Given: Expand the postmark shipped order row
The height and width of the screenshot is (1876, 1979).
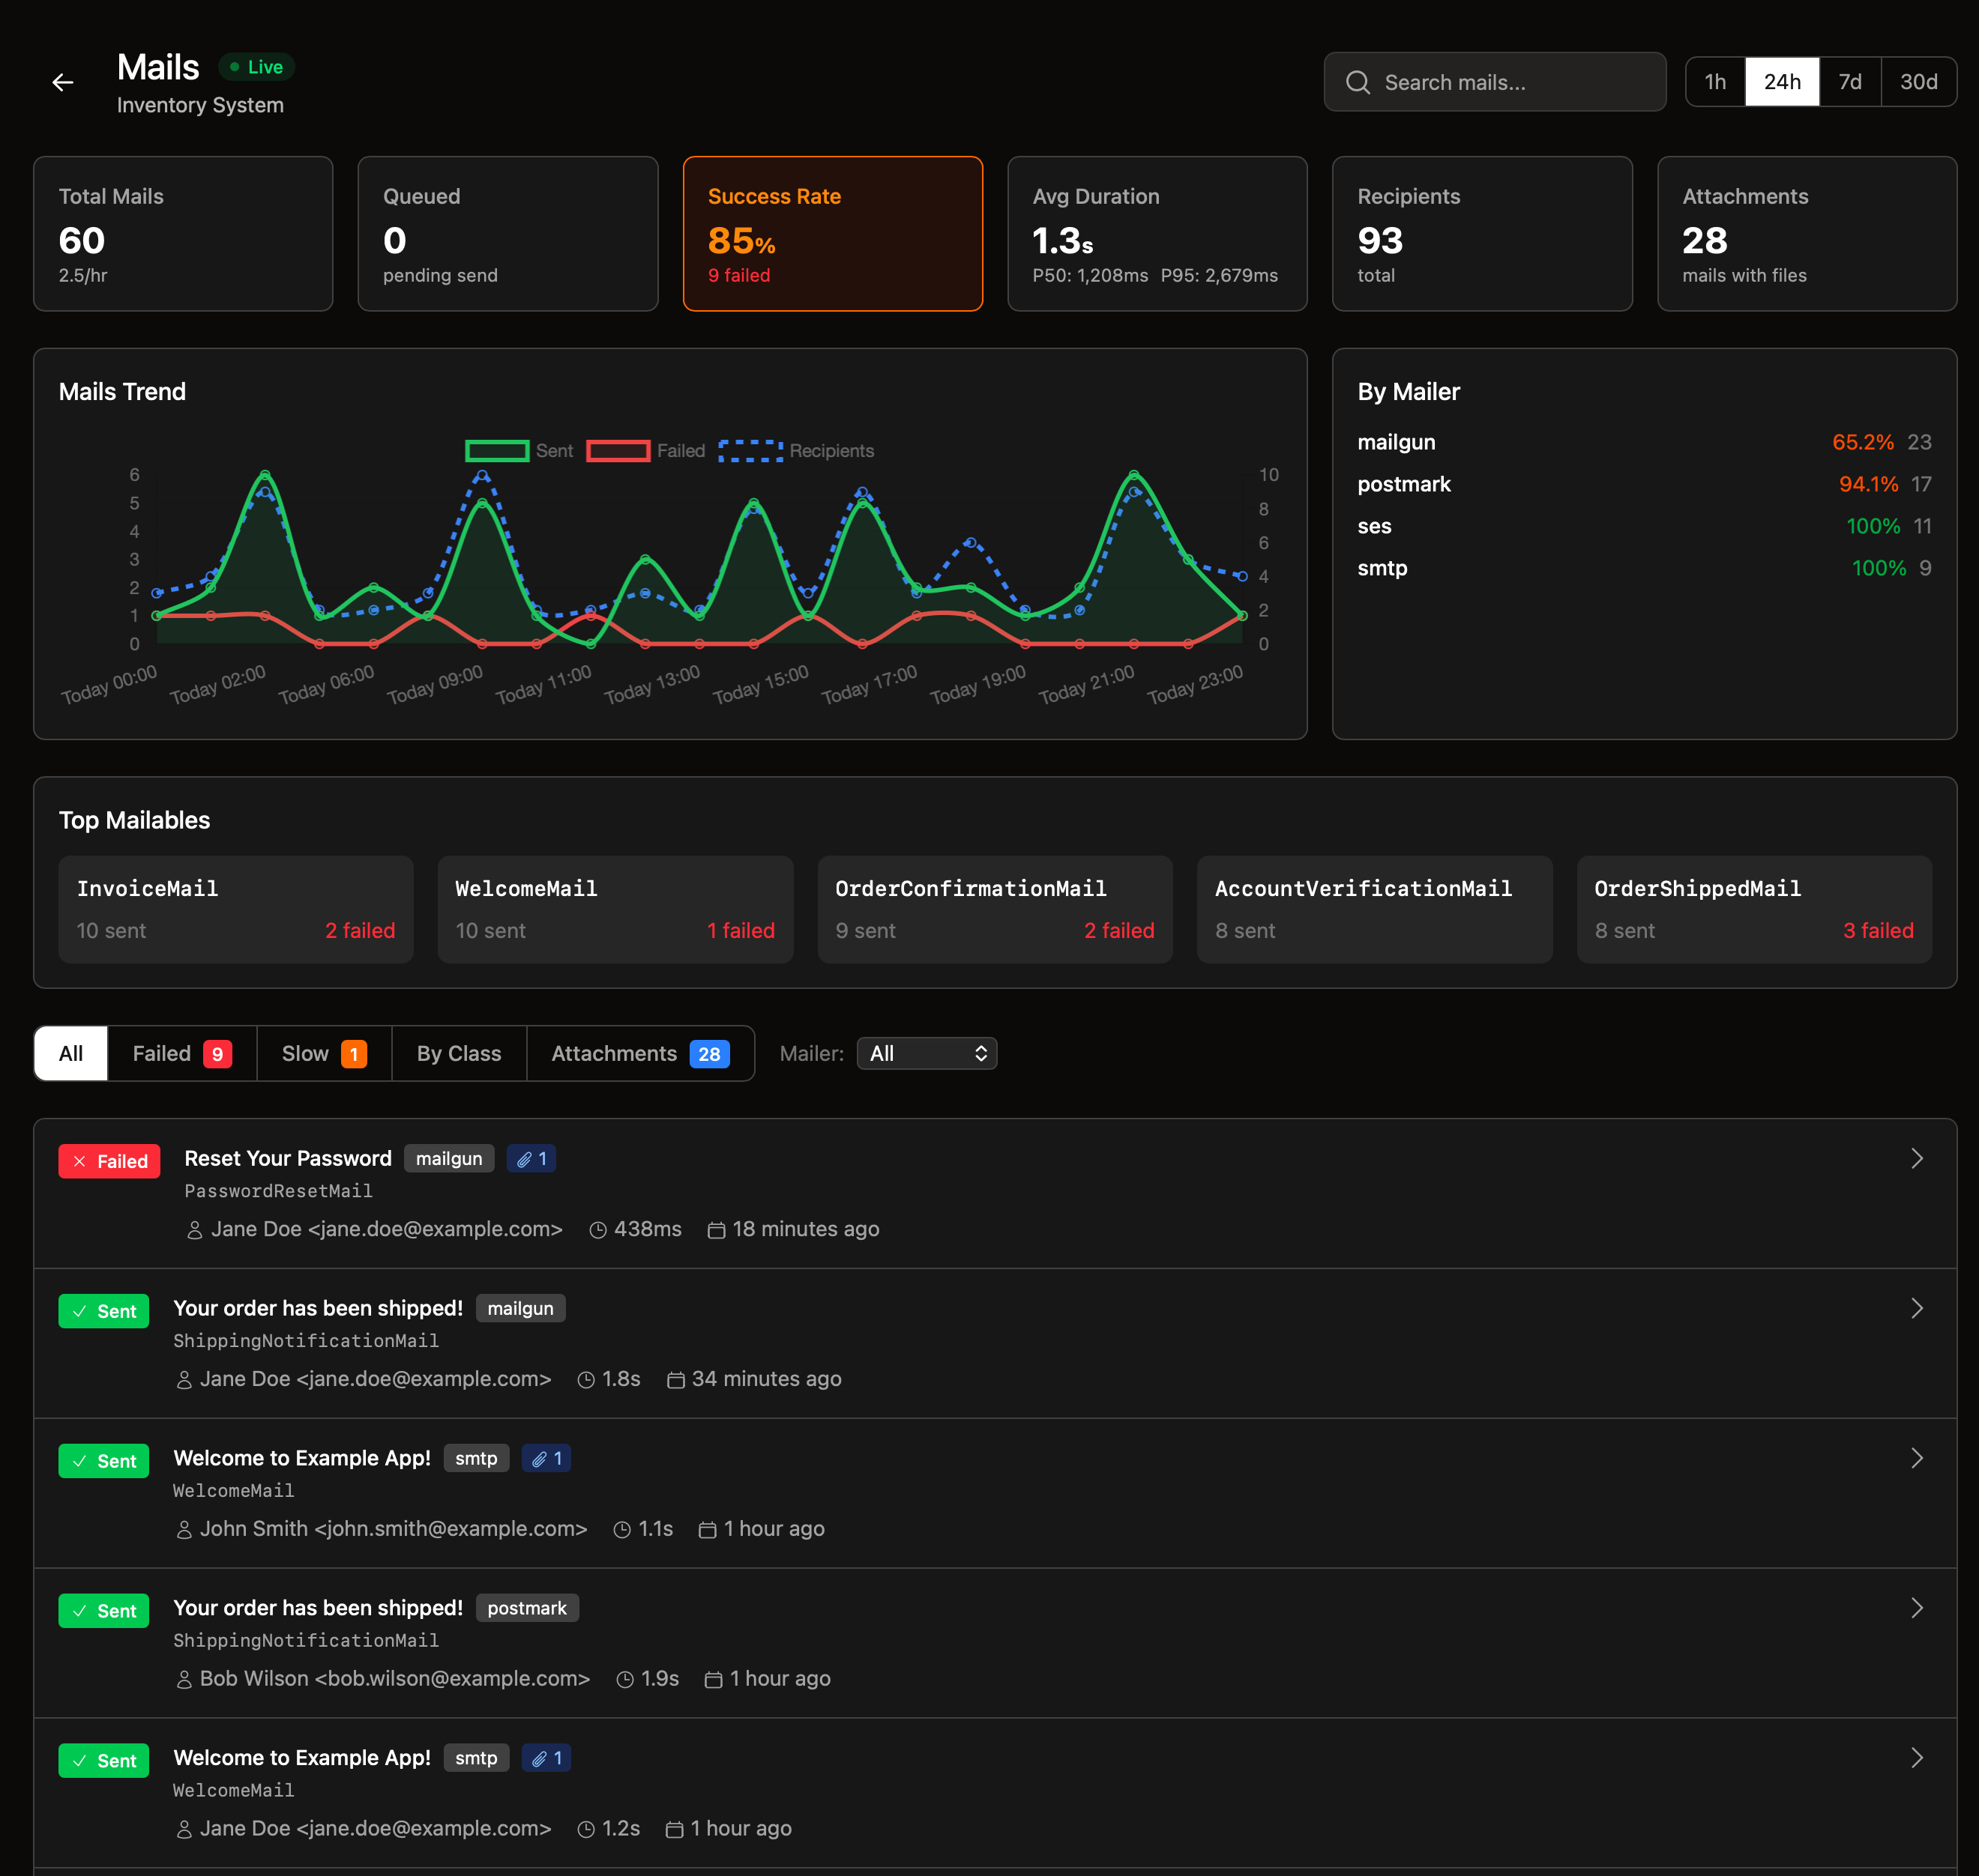Looking at the screenshot, I should [x=1916, y=1608].
